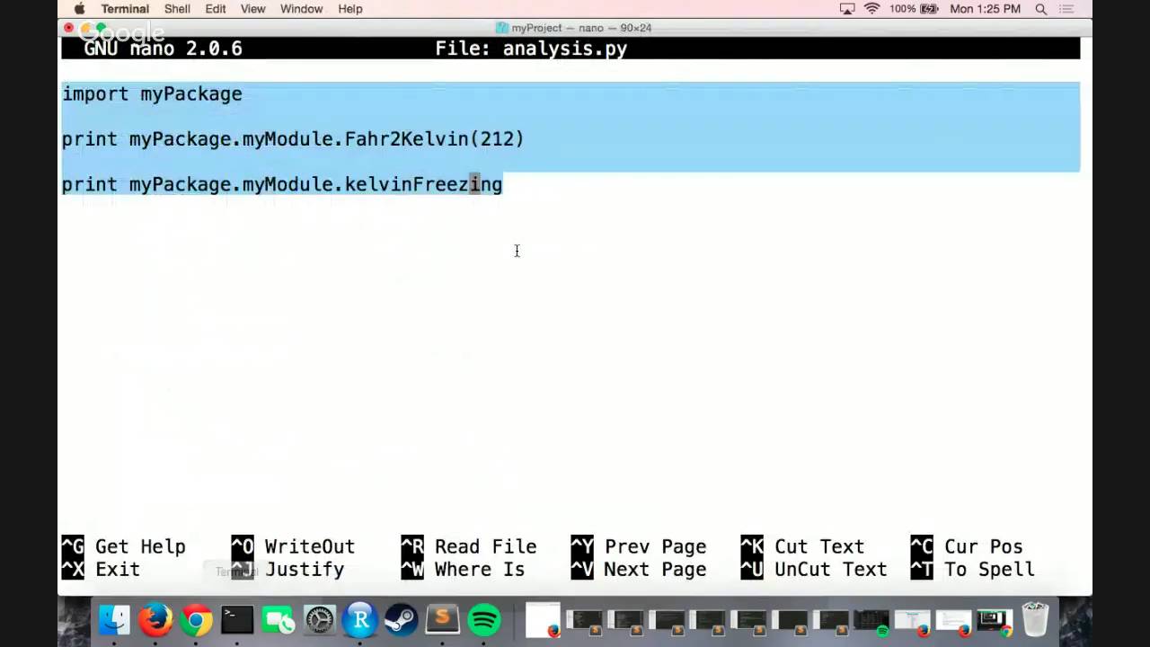Open Spotify app icon in the Dock
Viewport: 1150px width, 647px height.
pos(484,620)
